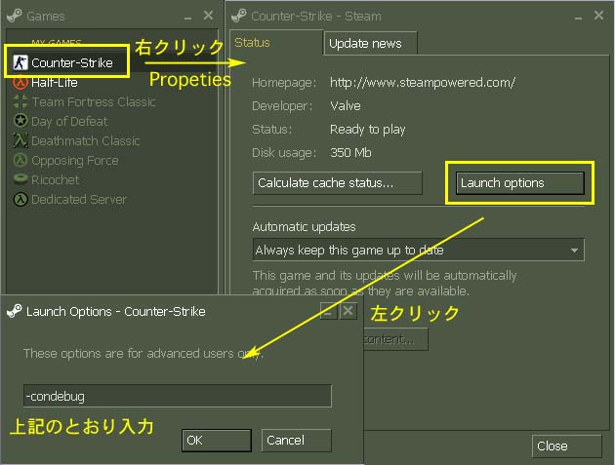Close the Games window
This screenshot has height=465, width=615.
coord(208,16)
